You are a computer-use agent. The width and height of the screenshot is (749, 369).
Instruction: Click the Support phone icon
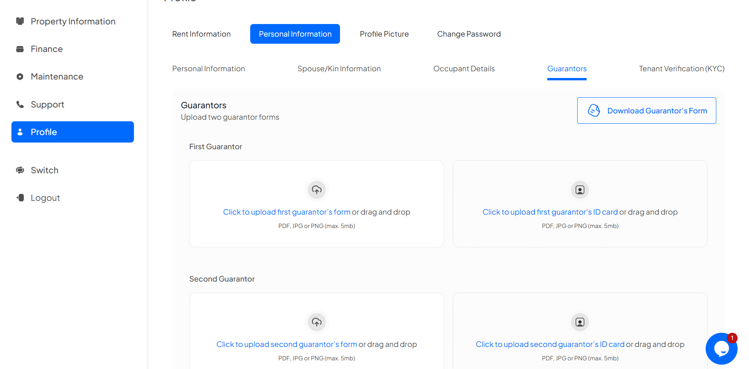pyautogui.click(x=20, y=104)
